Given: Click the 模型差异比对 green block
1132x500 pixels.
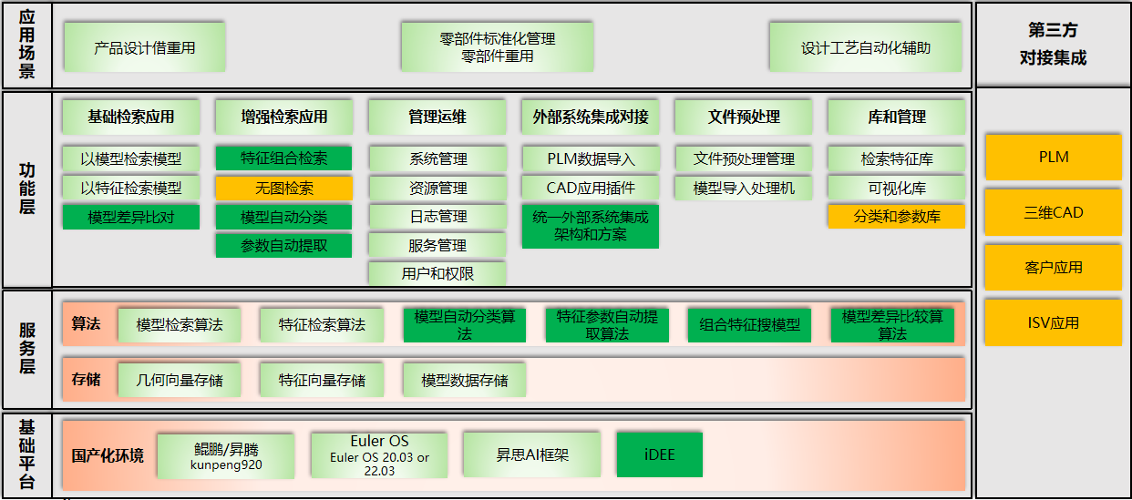Looking at the screenshot, I should point(130,217).
